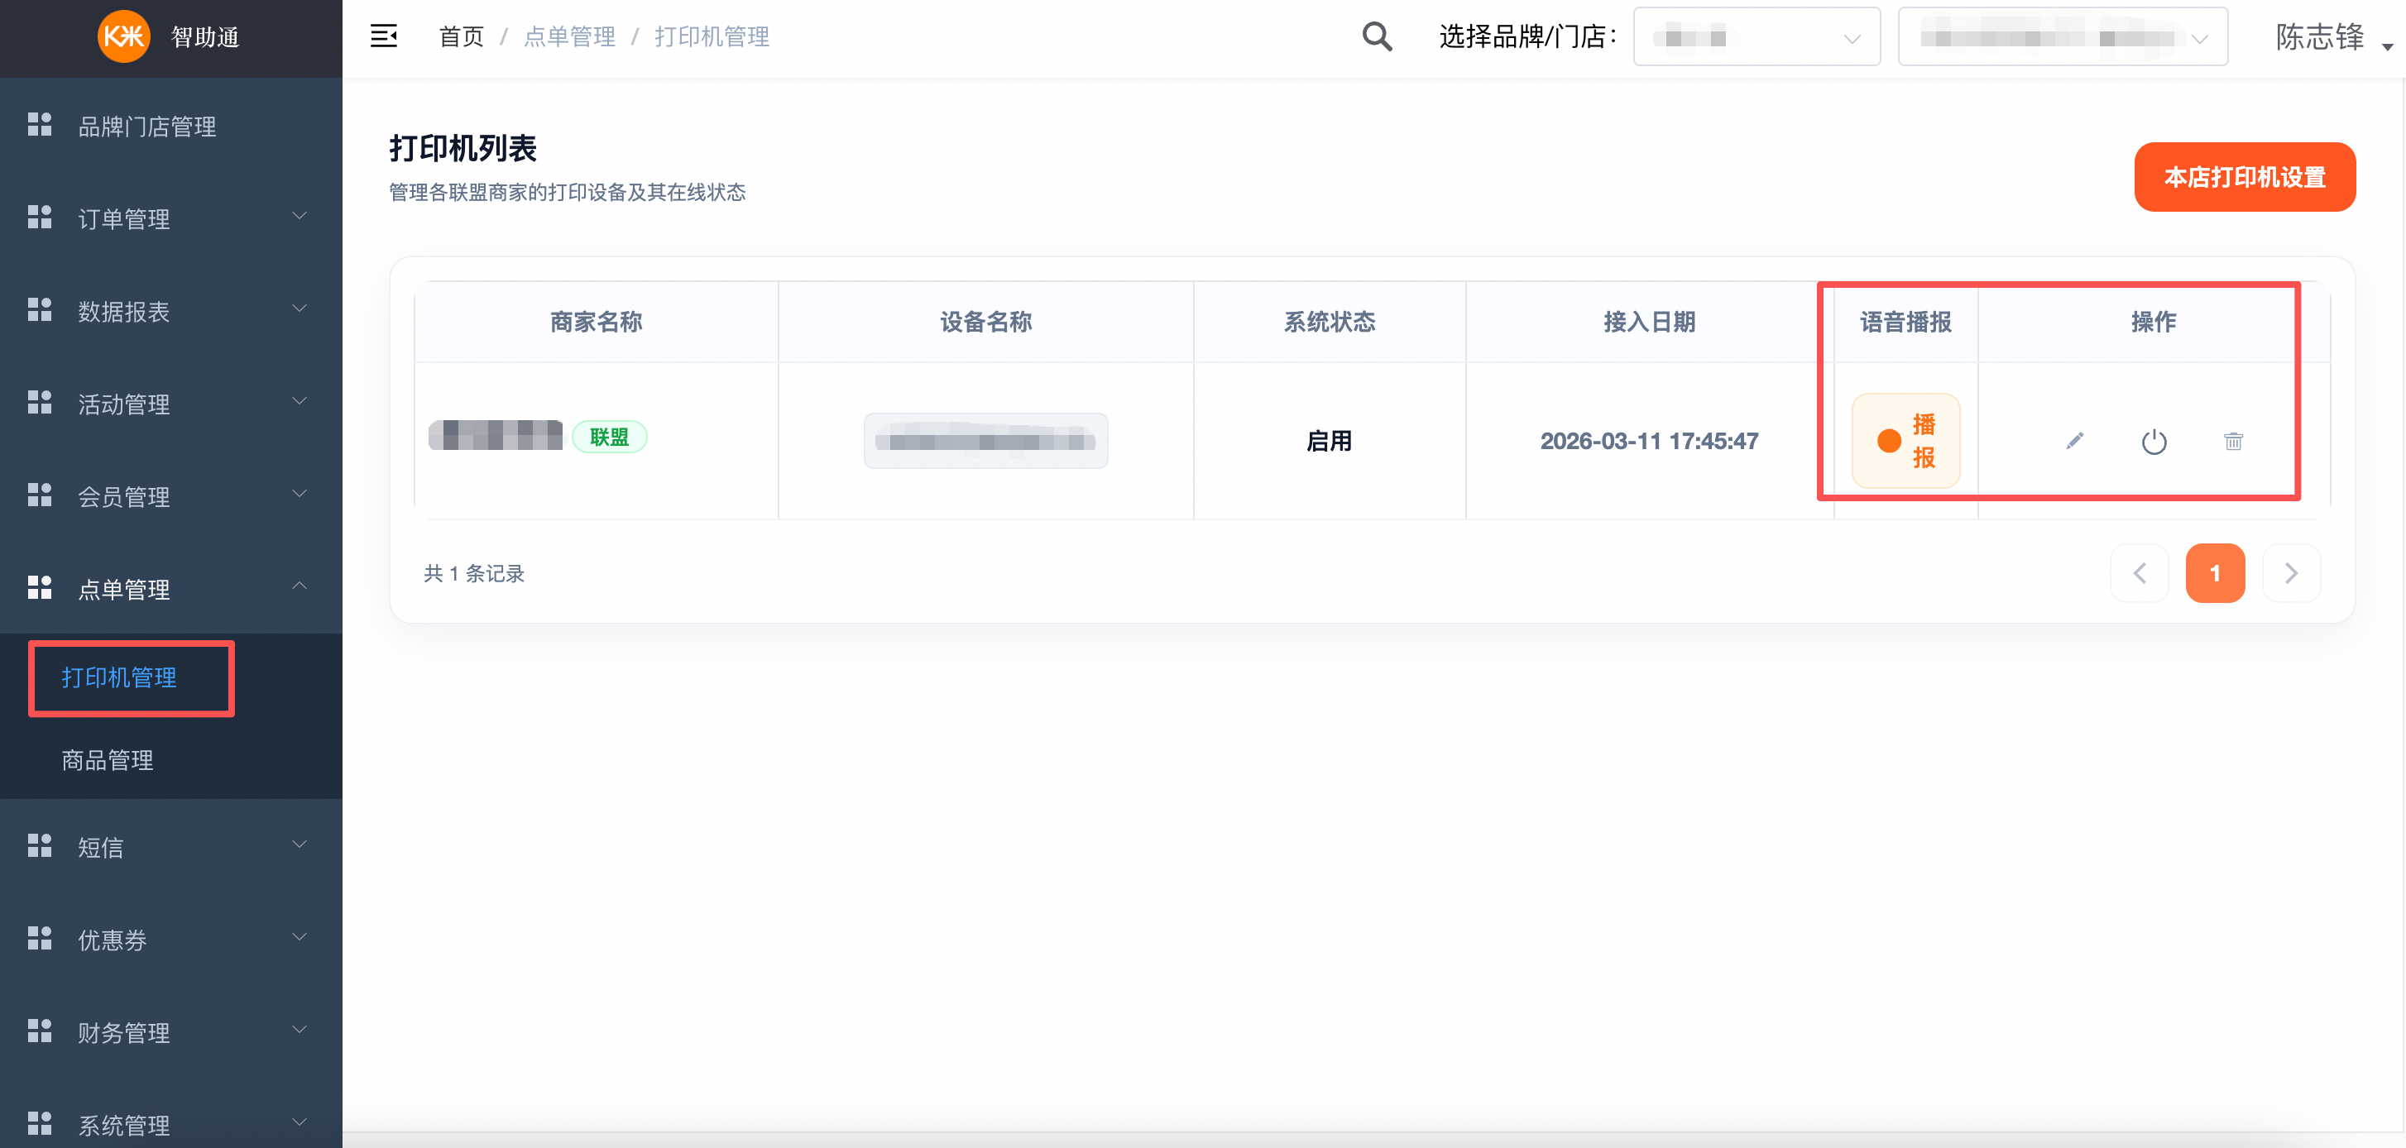Click the 订单管理 grid icon
This screenshot has width=2406, height=1148.
[39, 218]
